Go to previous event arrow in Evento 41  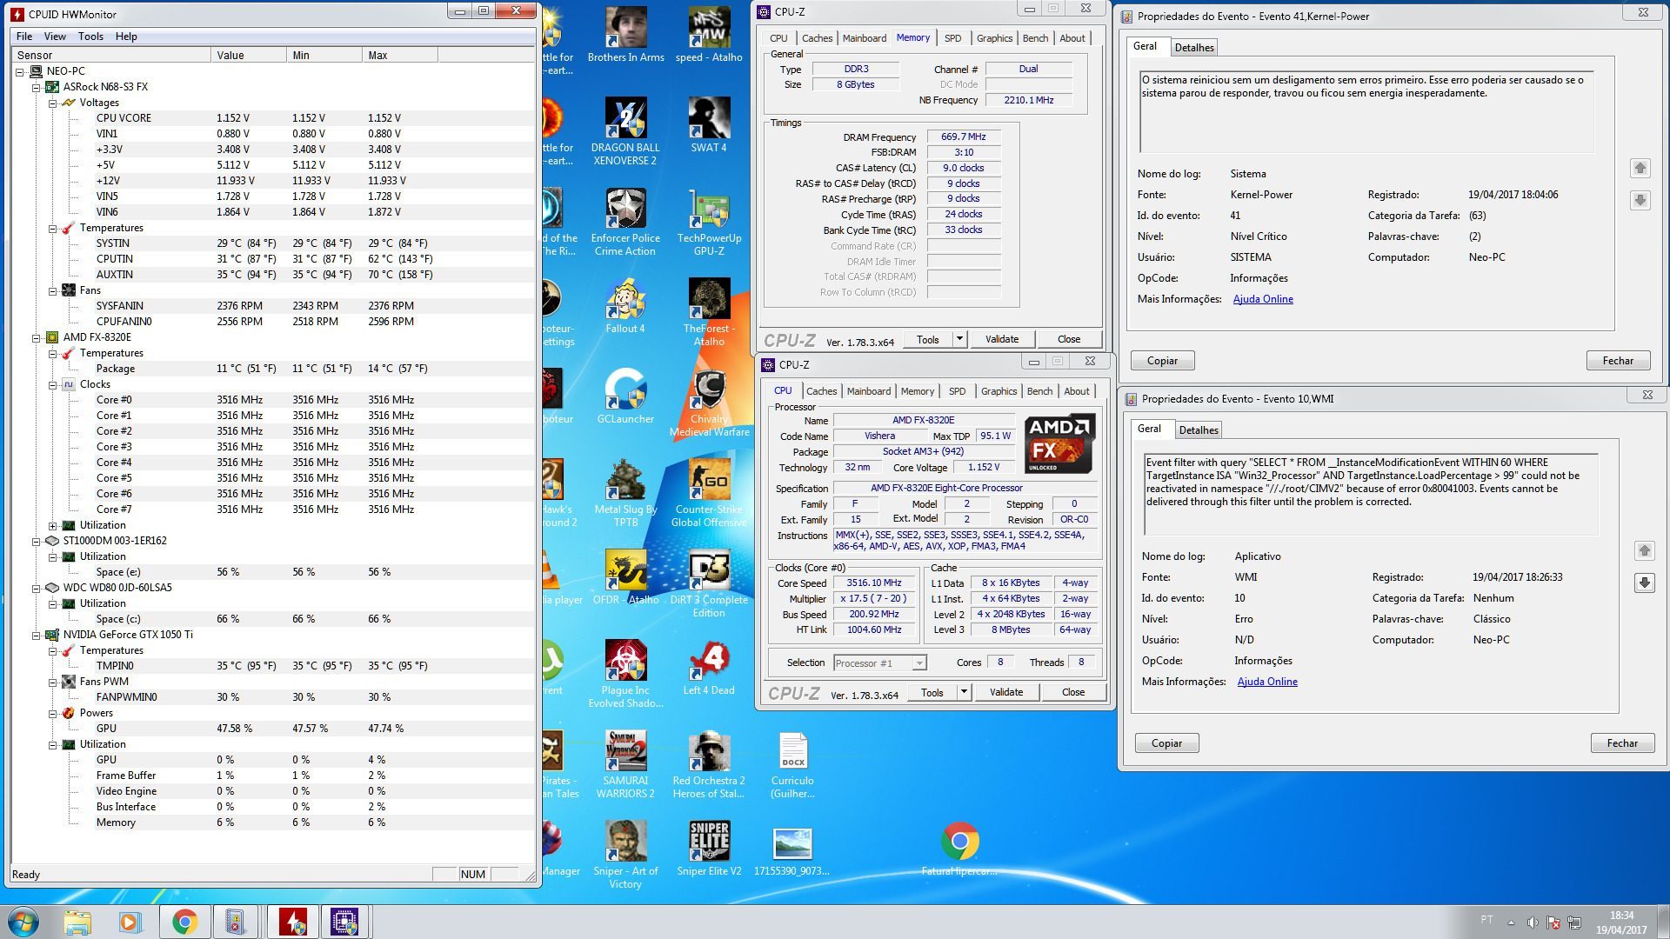click(x=1640, y=168)
